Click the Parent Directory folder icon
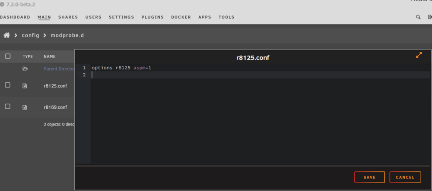The height and width of the screenshot is (191, 432). click(x=25, y=69)
